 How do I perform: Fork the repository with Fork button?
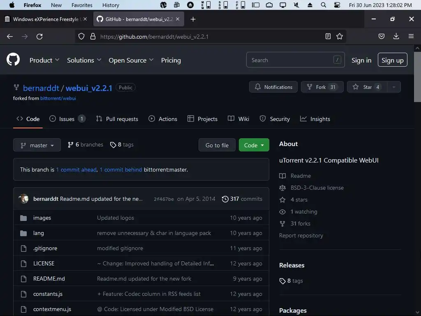tap(322, 87)
